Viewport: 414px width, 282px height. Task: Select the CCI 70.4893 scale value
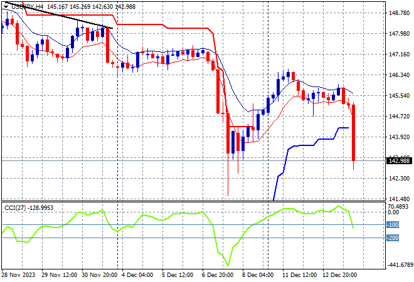[x=398, y=207]
